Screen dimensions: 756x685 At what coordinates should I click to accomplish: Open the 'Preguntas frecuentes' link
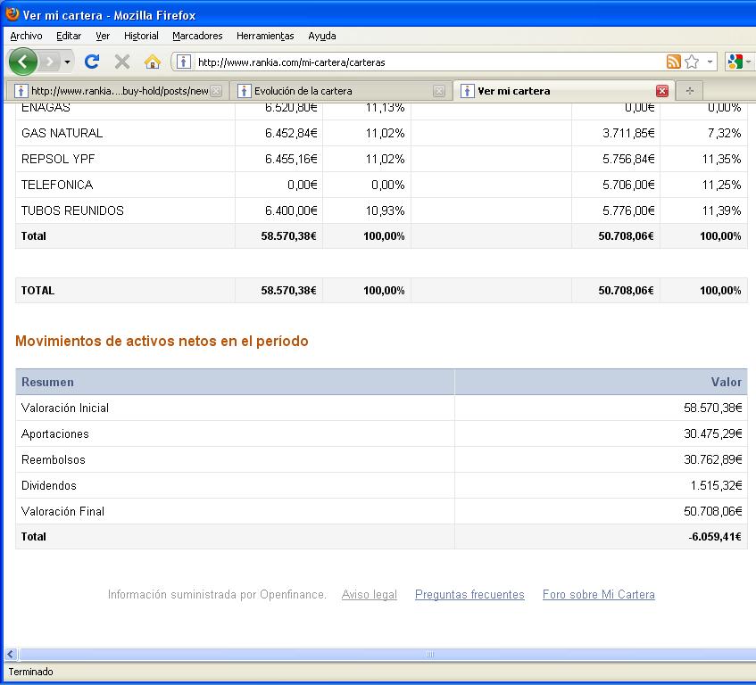(469, 595)
